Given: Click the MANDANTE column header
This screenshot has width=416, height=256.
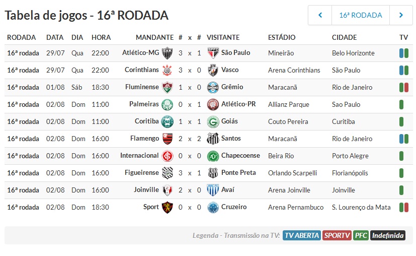Looking at the screenshot, I should tap(154, 37).
